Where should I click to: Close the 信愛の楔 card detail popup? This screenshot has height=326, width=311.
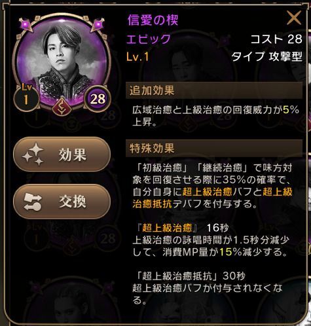tap(294, 18)
